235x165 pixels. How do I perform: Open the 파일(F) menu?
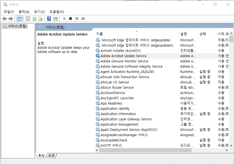point(9,12)
